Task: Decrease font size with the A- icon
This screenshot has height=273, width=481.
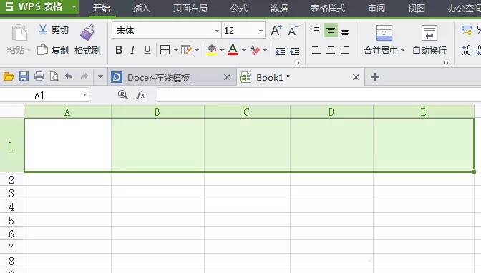Action: click(x=293, y=30)
